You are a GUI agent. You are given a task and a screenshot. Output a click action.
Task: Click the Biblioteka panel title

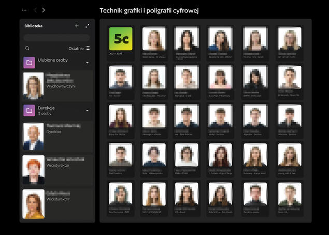pyautogui.click(x=34, y=26)
